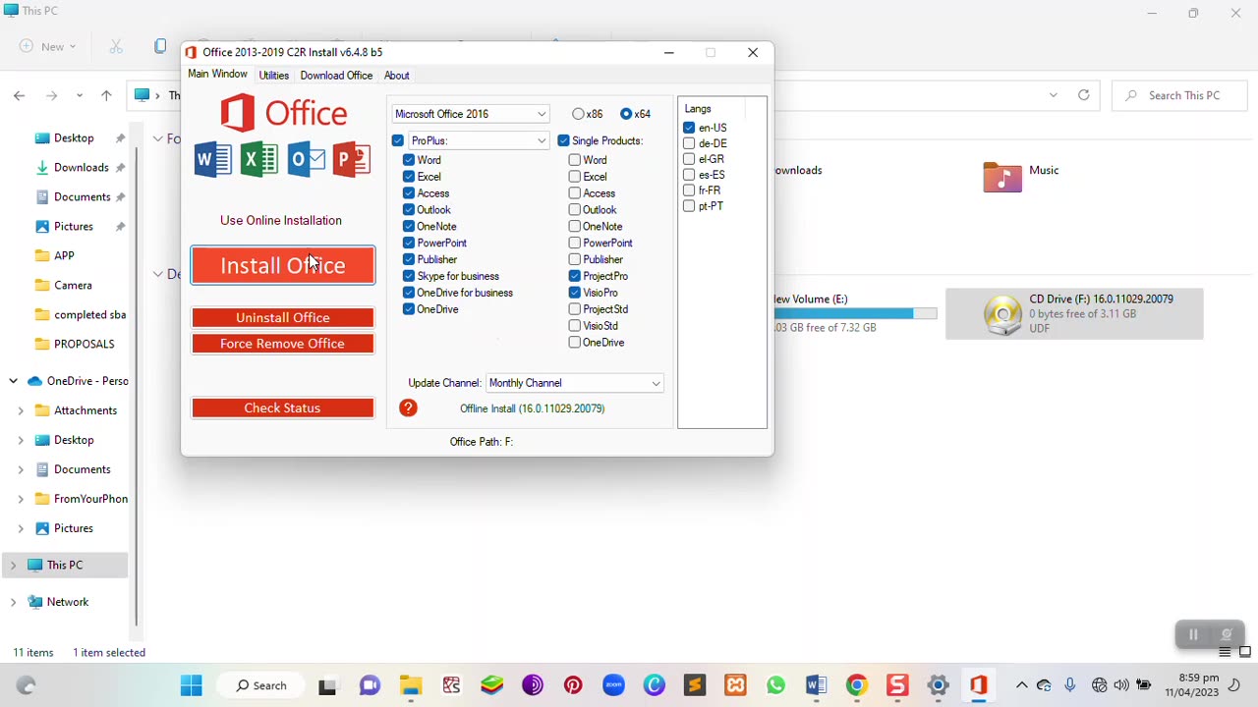
Task: Click the Check Status button
Action: 283,408
